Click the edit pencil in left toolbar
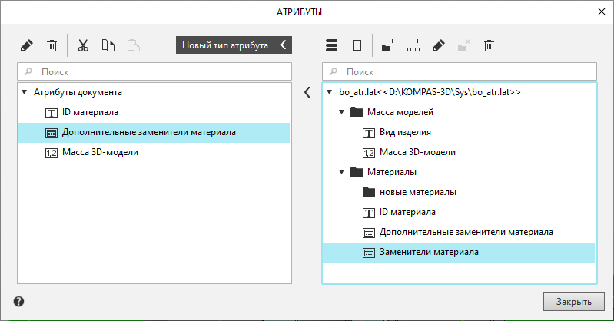The width and height of the screenshot is (614, 321). 27,46
